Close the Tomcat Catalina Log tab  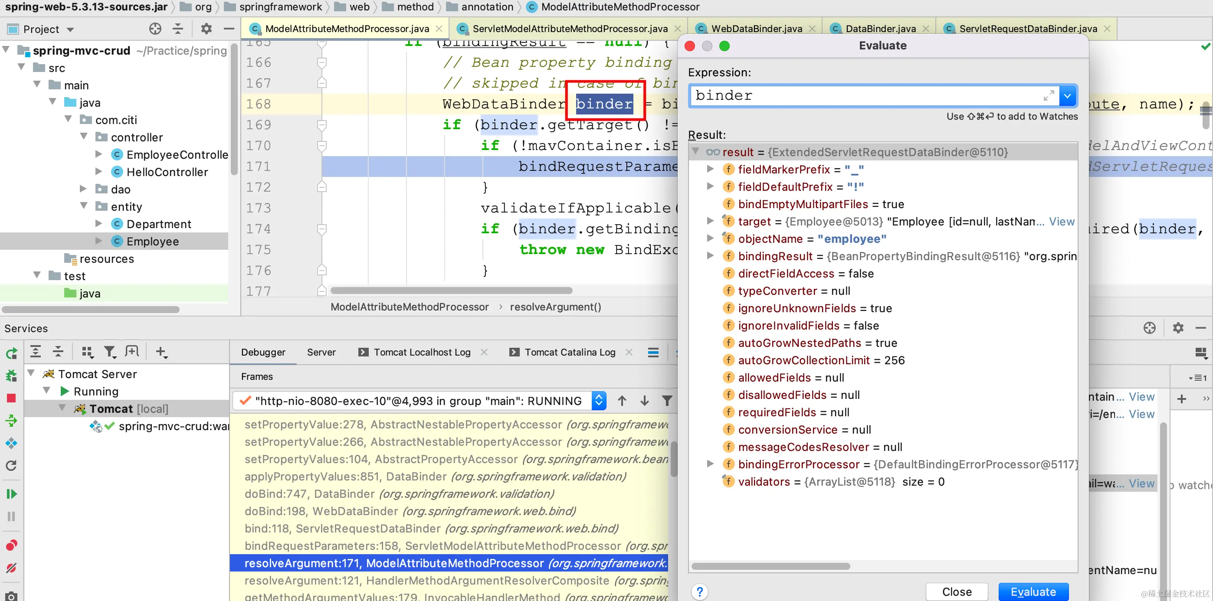(x=629, y=352)
